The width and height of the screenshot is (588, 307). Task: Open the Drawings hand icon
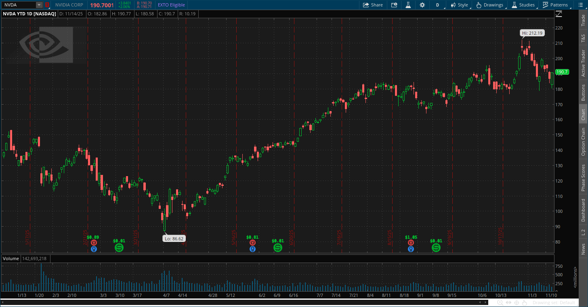click(479, 5)
